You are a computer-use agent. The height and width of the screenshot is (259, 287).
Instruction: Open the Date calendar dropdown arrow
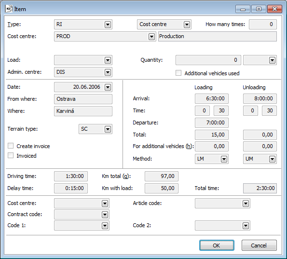coord(108,87)
